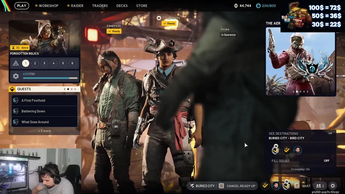Open the DECKS tab
345x194 pixels.
122,6
